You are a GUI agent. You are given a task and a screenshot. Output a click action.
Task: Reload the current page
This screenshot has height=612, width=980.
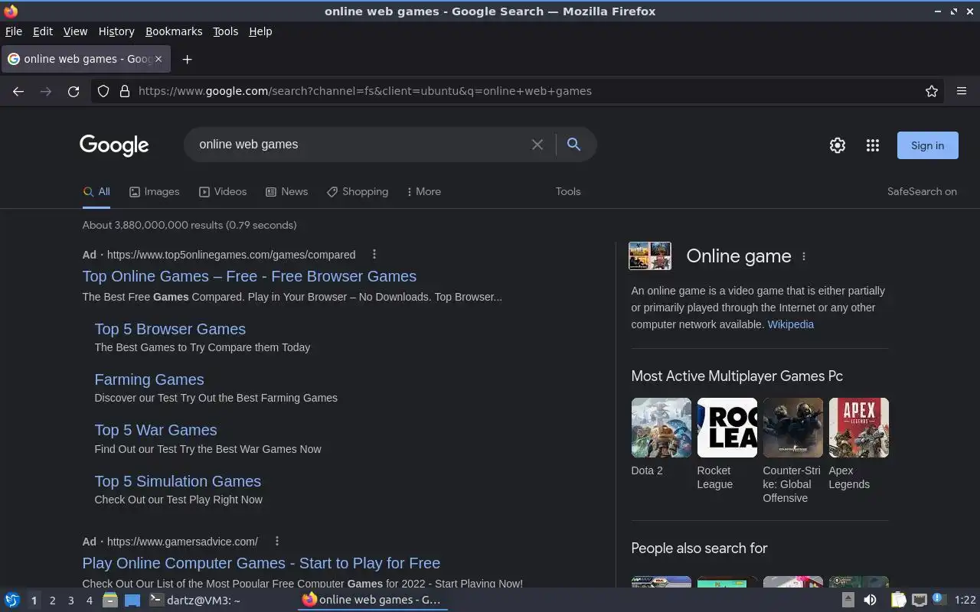[73, 91]
